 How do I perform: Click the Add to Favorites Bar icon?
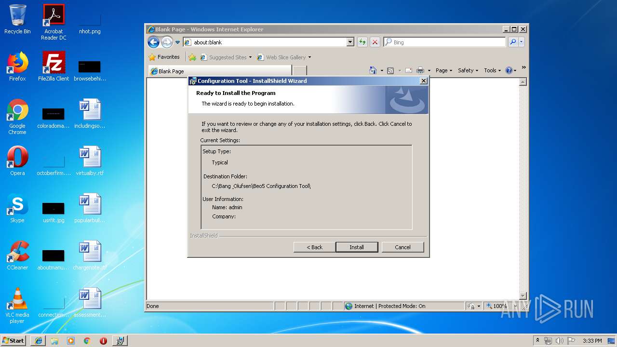pyautogui.click(x=192, y=57)
